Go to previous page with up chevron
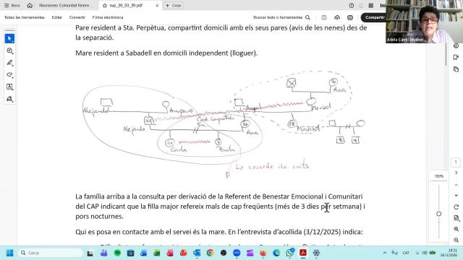 [x=456, y=185]
